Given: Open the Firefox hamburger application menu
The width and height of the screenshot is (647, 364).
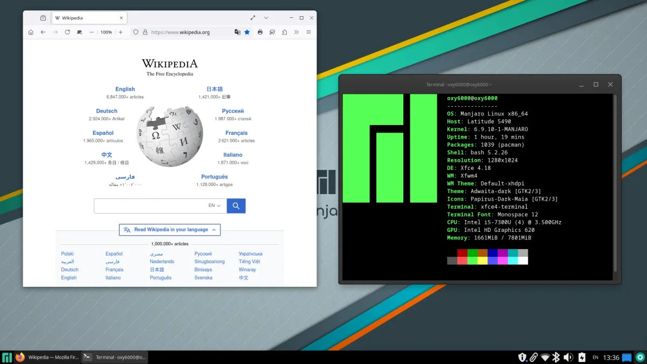Looking at the screenshot, I should (x=308, y=32).
